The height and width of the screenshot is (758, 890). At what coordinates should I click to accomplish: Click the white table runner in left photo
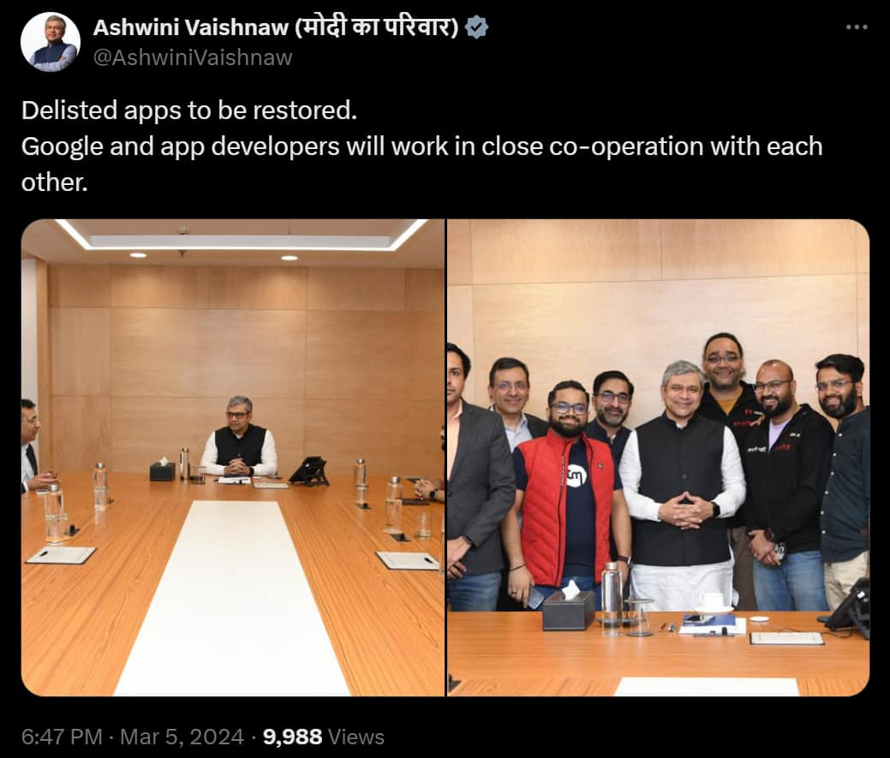233,597
